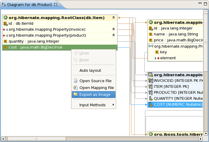Select the quantity : java.lang.Integer row
The image size is (209, 142).
click(x=60, y=41)
